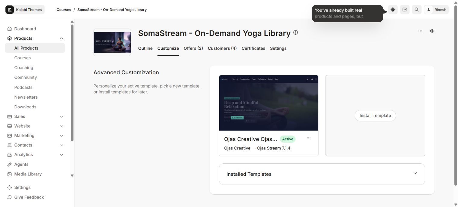Click the Analytics bar chart icon
The width and height of the screenshot is (458, 207).
click(x=10, y=155)
